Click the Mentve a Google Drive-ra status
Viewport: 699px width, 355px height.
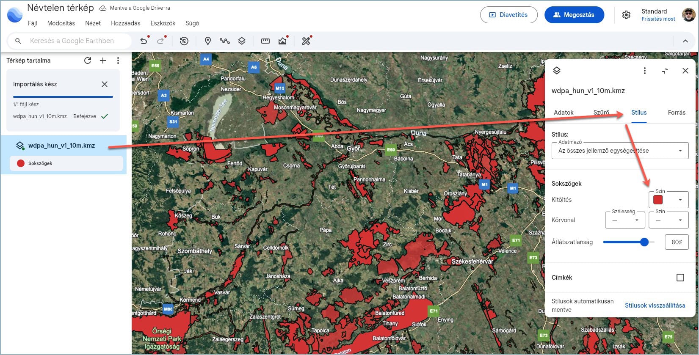click(x=140, y=8)
